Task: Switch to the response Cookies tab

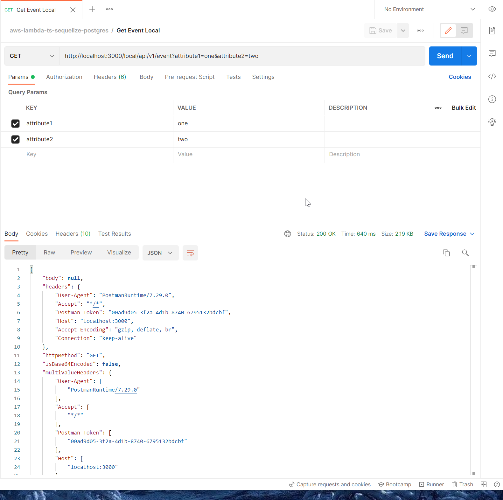Action: point(37,234)
